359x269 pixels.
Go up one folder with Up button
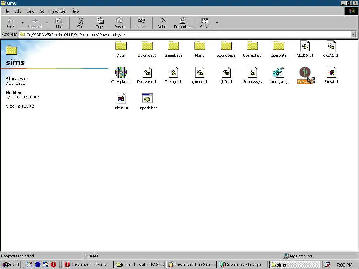coord(59,23)
